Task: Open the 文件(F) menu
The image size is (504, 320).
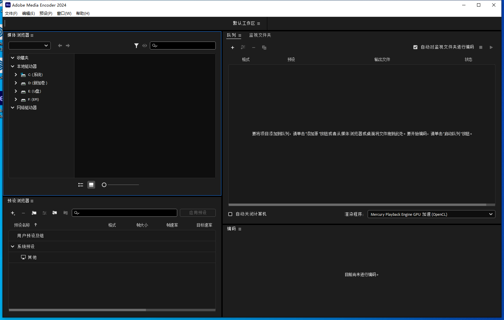Action: [x=11, y=14]
